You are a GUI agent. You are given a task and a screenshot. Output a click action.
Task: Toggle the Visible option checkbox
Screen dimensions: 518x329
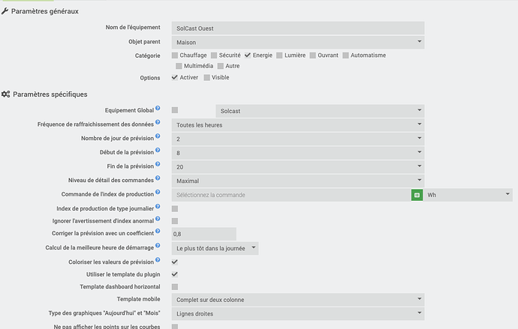(x=205, y=77)
